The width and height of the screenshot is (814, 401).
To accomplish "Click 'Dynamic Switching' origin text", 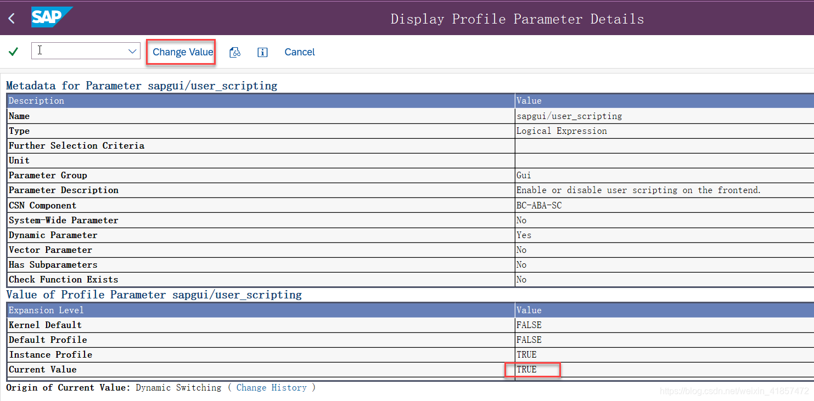I will (178, 387).
